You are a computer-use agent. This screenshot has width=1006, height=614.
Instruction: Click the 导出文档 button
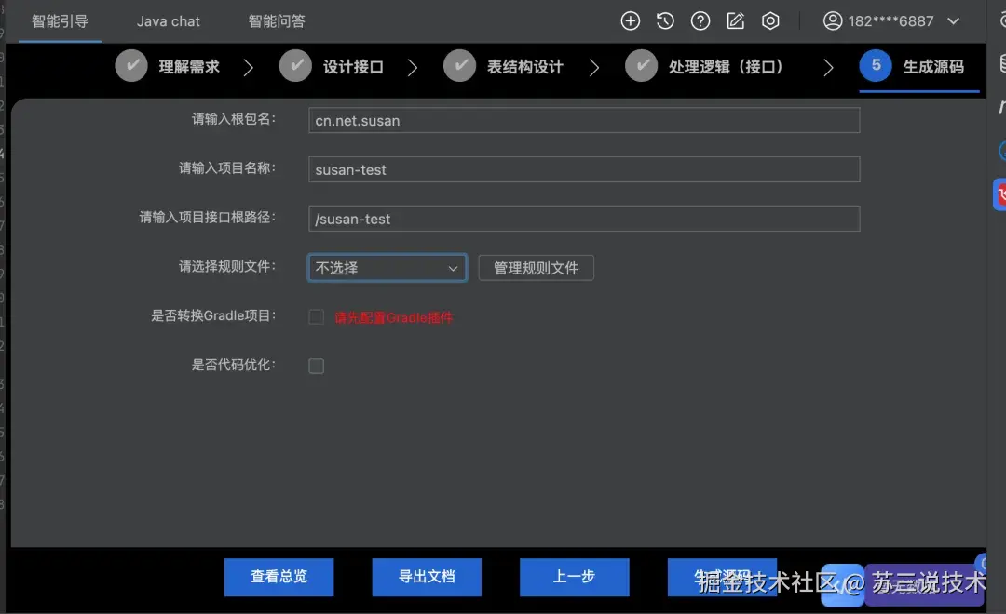click(427, 577)
